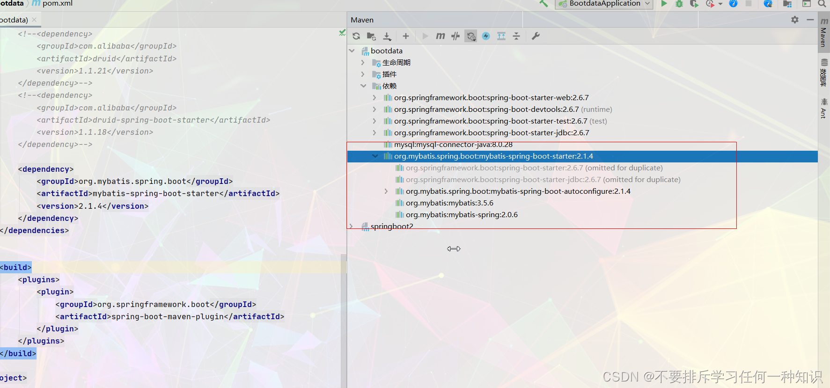The height and width of the screenshot is (388, 830).
Task: Click commented druid version 1.1.21 line
Action: 95,71
